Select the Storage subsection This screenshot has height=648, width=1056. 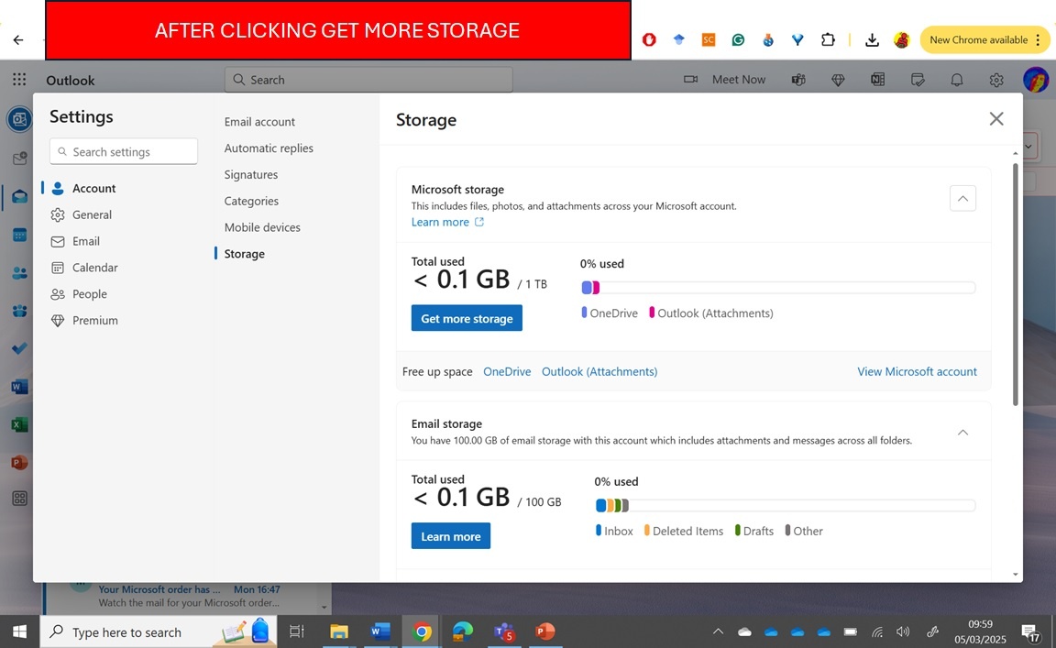click(x=244, y=254)
